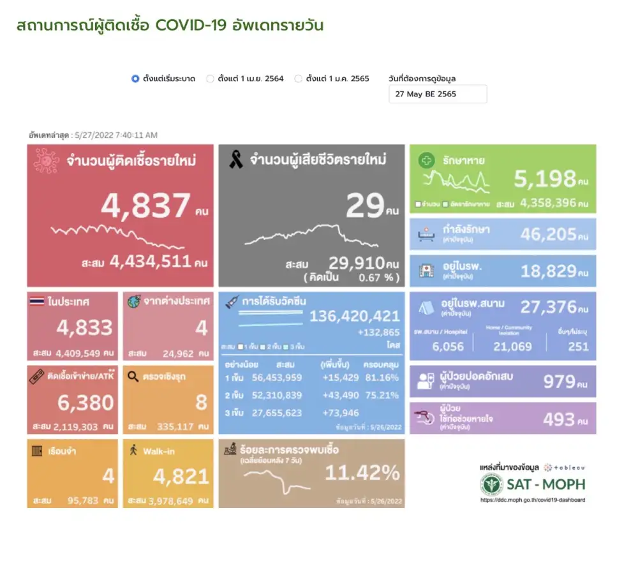Click the magnifying glass proactive testing icon
This screenshot has height=561, width=638.
(x=133, y=376)
